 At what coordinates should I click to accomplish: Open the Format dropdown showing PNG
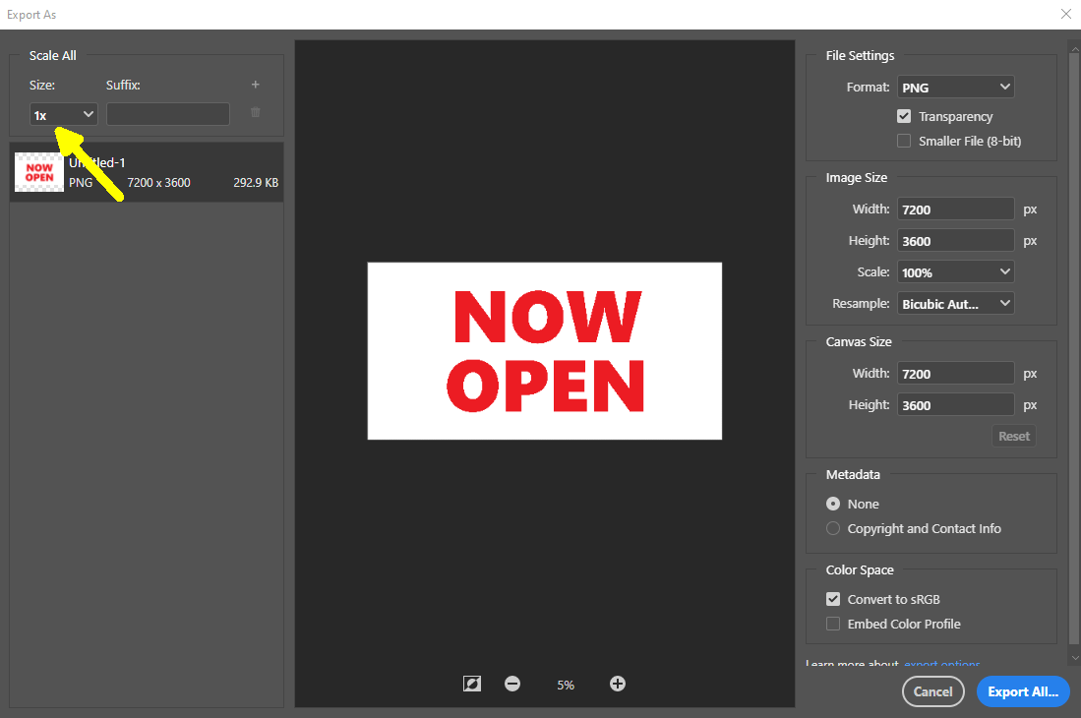pos(956,87)
